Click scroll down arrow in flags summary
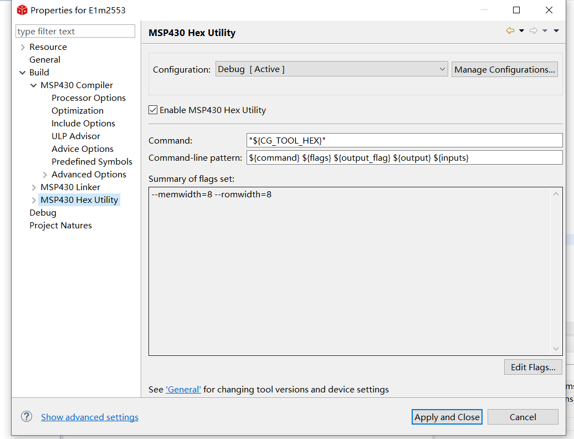 (x=556, y=349)
